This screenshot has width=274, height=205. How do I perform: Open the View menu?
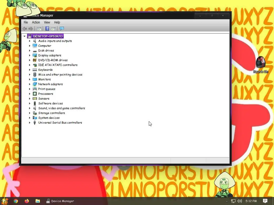pos(47,22)
